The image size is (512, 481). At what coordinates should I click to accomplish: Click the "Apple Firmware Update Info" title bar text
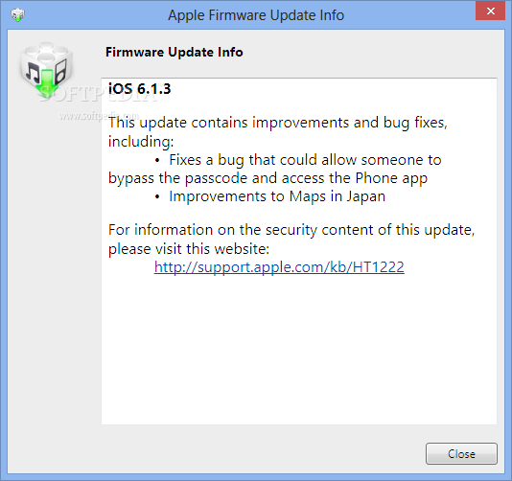(256, 15)
